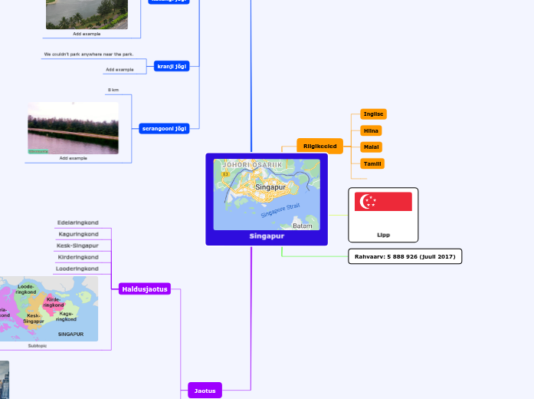Click Add example beside kranji jõgi
This screenshot has width=534, height=399.
pyautogui.click(x=120, y=70)
